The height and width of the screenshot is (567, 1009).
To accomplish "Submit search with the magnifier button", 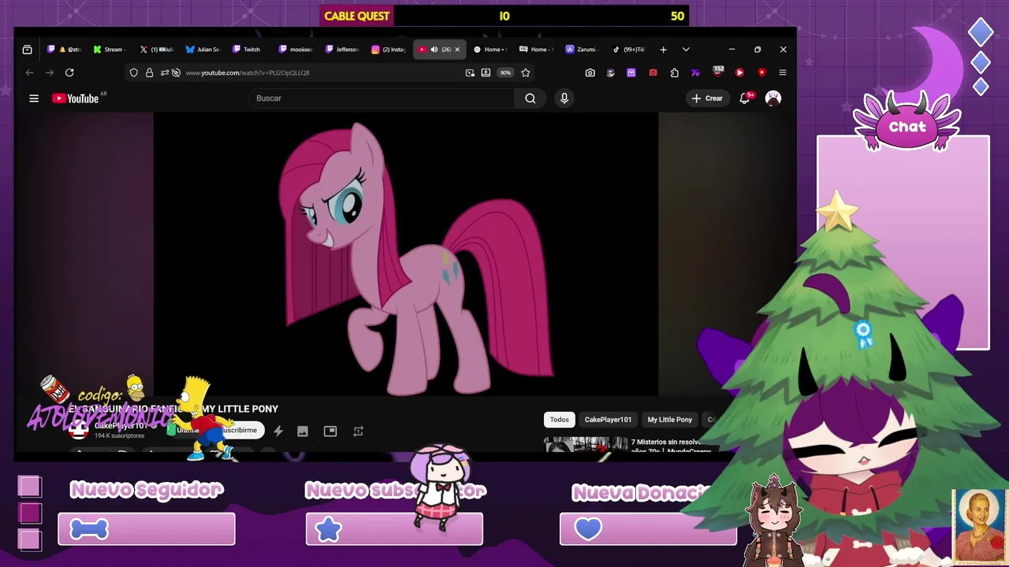I will pos(531,98).
